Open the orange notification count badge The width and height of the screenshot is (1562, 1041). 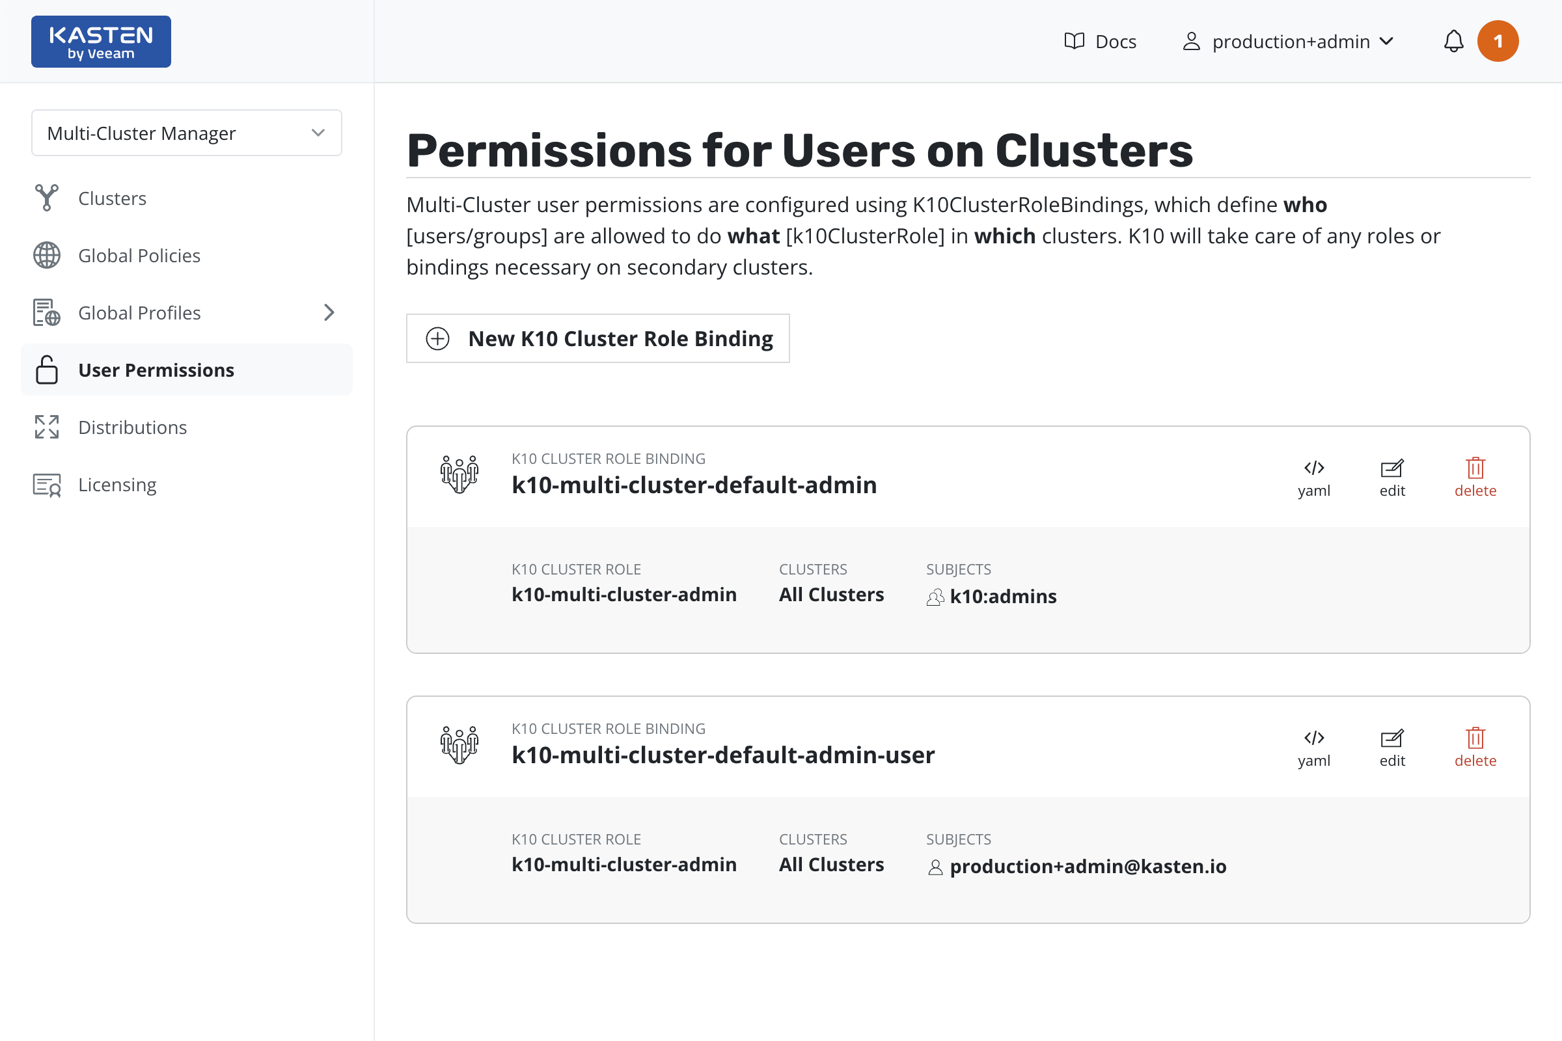[1498, 41]
